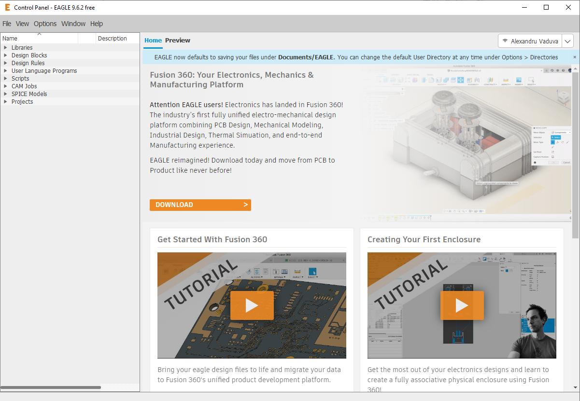Click the orange DOWNLOAD button
Viewport: 580px width, 401px height.
point(200,205)
